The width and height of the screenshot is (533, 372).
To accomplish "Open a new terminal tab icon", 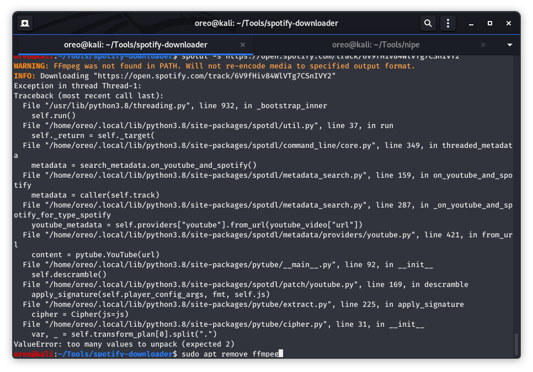I will point(25,23).
